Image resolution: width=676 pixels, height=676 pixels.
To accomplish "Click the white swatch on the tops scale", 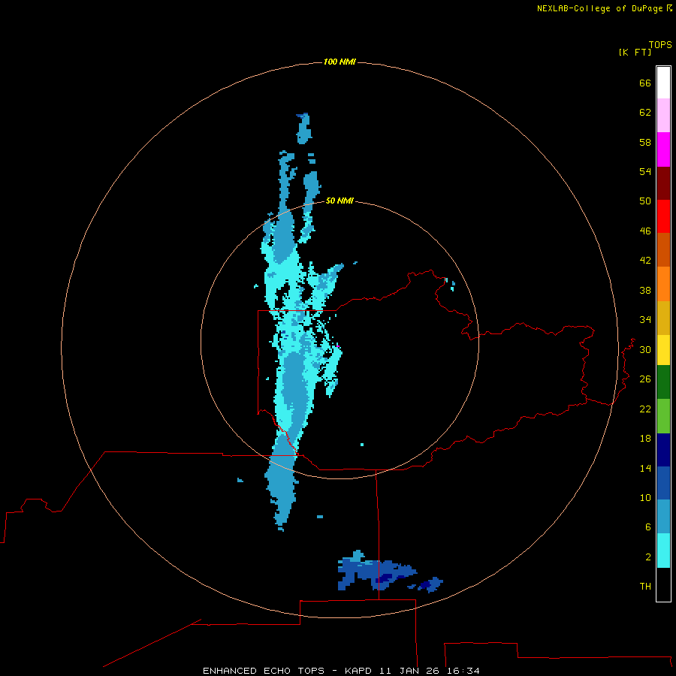I will 663,83.
